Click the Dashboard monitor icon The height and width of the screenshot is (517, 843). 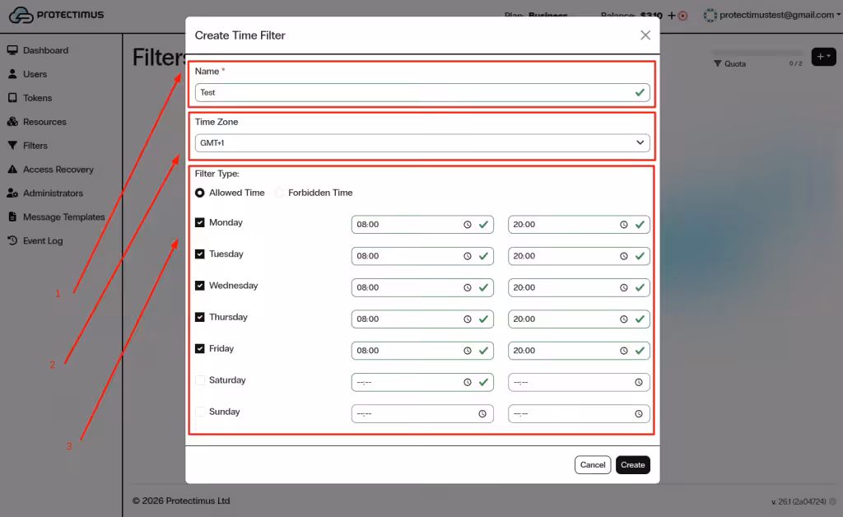point(12,50)
